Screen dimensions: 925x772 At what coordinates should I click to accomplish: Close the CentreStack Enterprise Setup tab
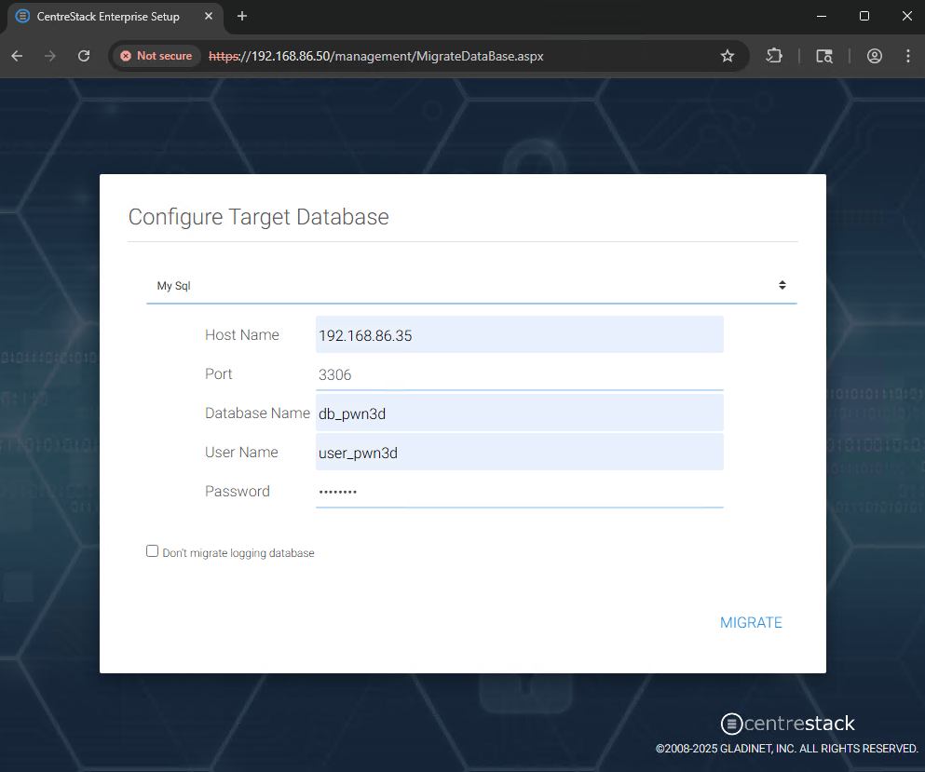pos(209,17)
